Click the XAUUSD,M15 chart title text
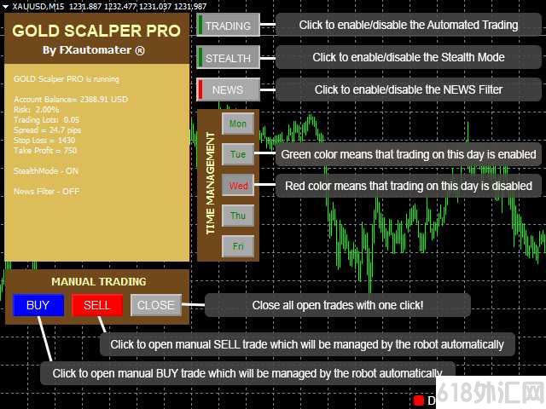546x409 pixels. (x=38, y=6)
